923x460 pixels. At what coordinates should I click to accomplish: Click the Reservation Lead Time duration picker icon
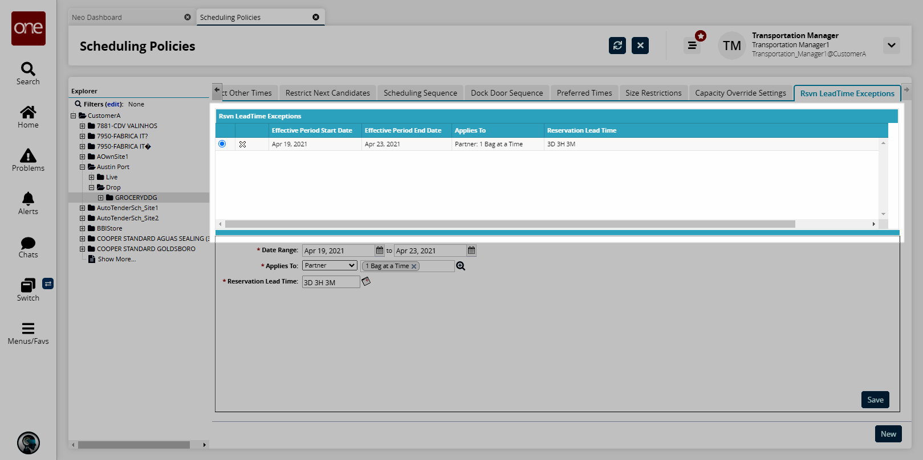[x=366, y=281]
